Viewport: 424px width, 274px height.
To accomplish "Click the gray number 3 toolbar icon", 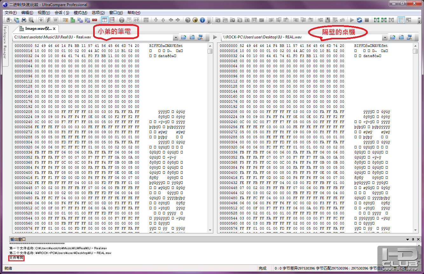I will coord(391,20).
